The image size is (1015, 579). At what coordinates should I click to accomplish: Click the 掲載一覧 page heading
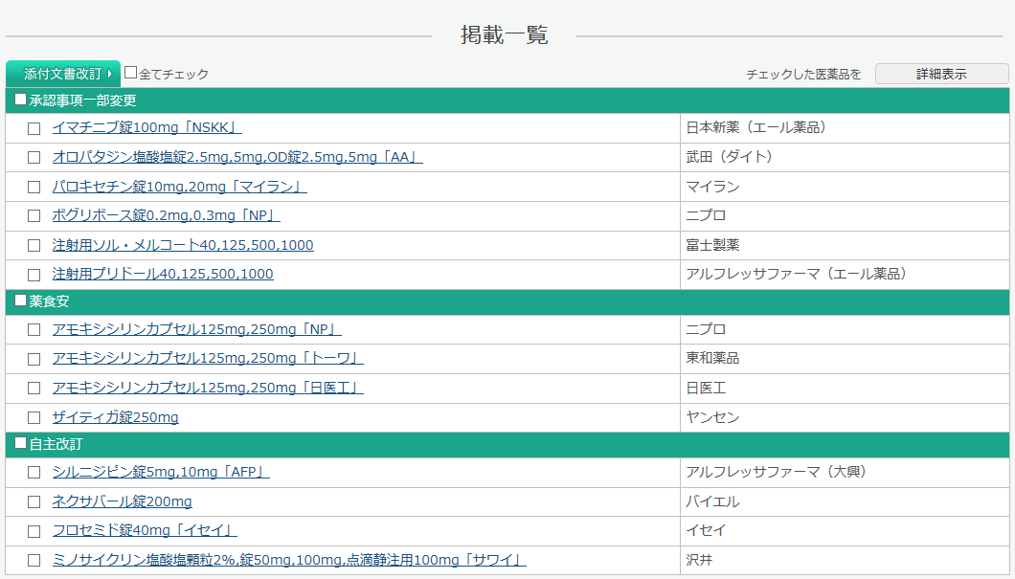505,34
